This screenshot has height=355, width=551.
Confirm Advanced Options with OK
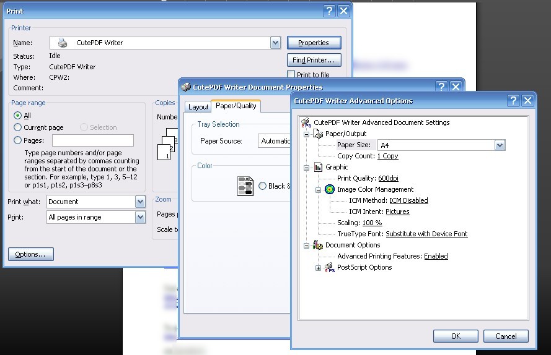[456, 336]
